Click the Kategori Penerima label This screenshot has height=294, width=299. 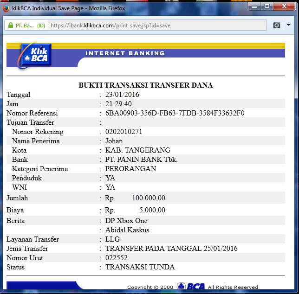(x=40, y=169)
